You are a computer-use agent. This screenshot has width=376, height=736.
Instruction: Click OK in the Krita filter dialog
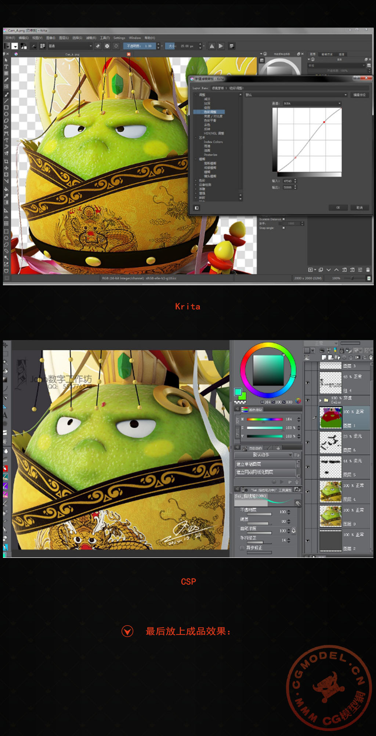(x=338, y=208)
